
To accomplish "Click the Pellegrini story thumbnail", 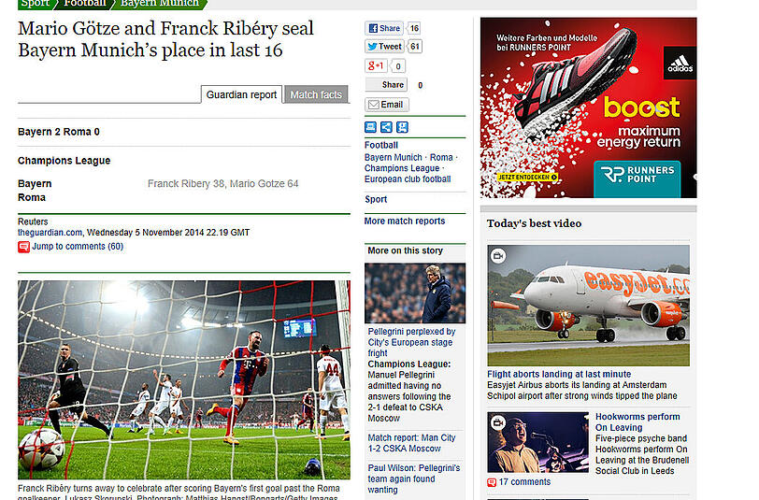I will pyautogui.click(x=415, y=293).
